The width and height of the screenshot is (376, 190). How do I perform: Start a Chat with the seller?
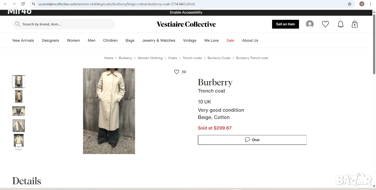click(252, 140)
